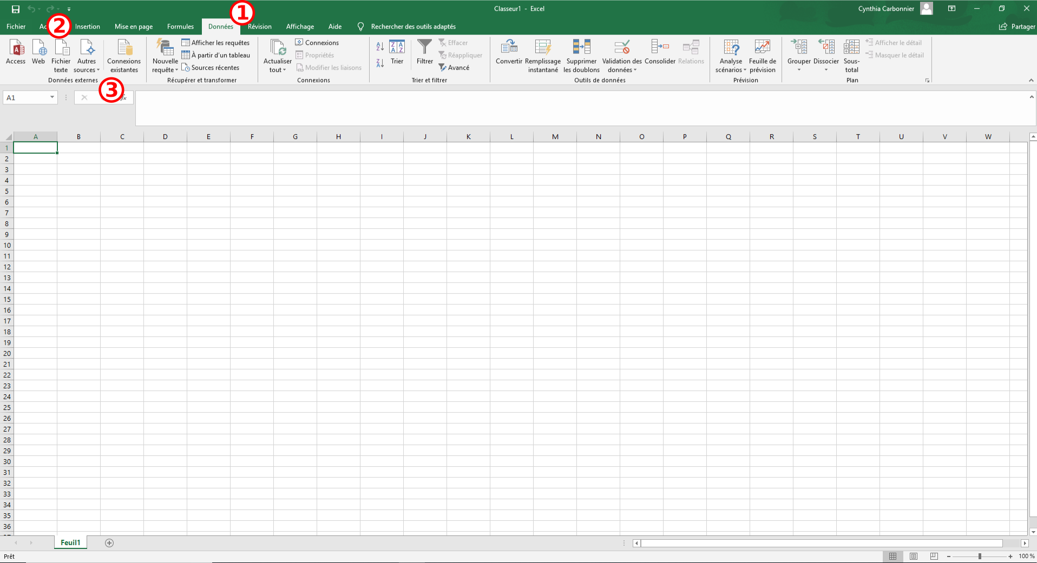The height and width of the screenshot is (563, 1037).
Task: Import from Fichier texte
Action: pyautogui.click(x=61, y=55)
